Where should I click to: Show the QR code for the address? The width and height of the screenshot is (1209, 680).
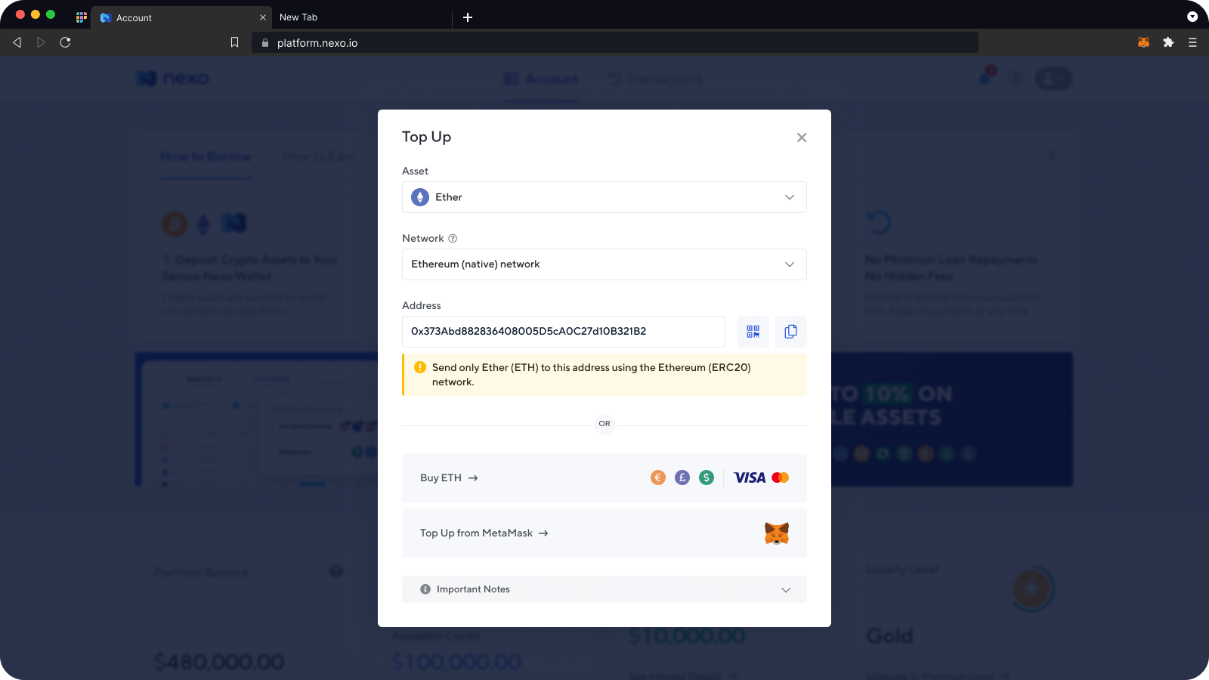click(x=753, y=332)
